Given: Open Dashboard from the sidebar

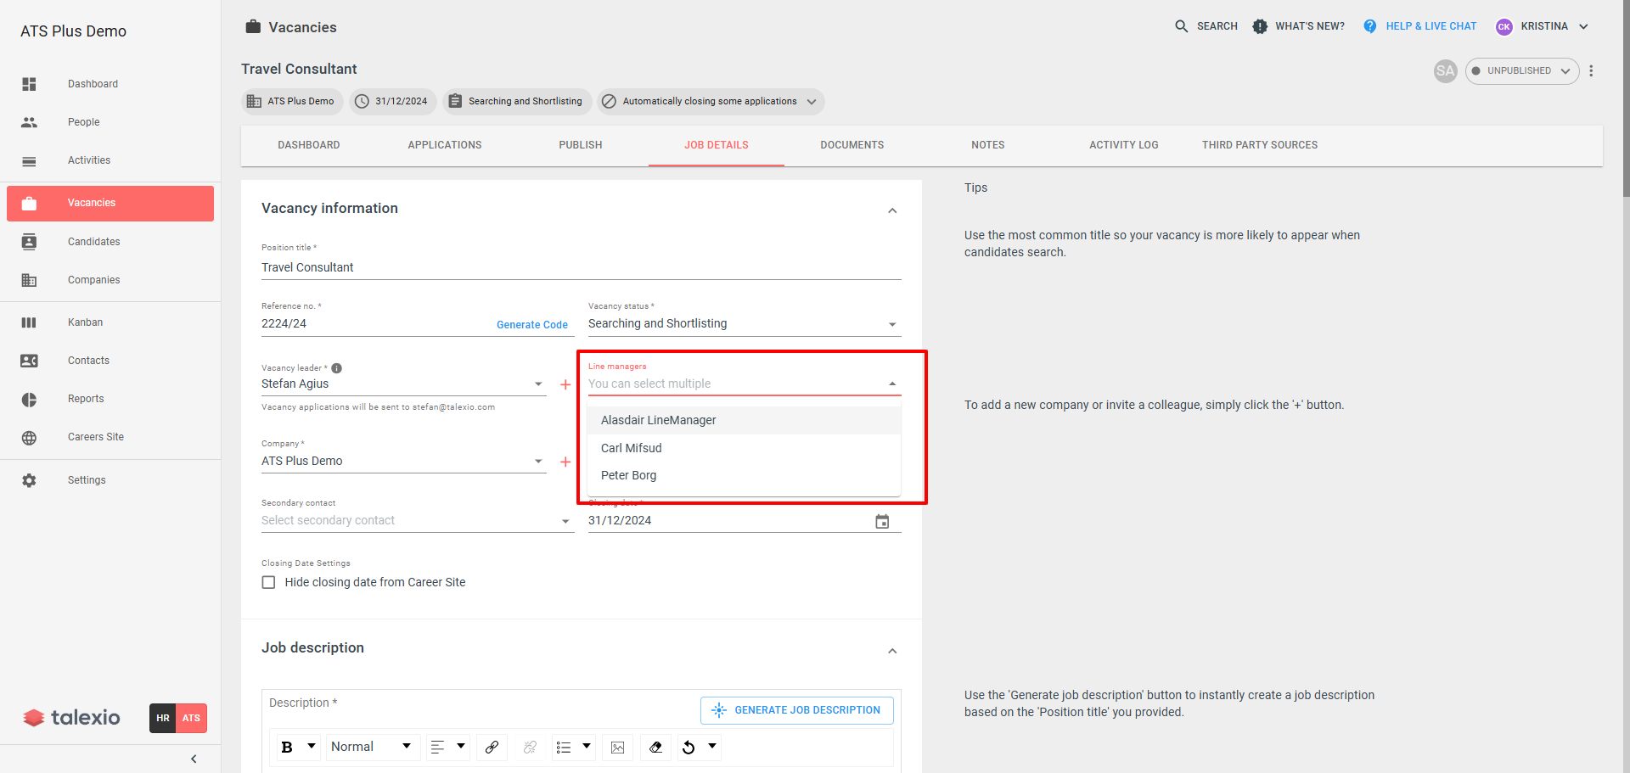Looking at the screenshot, I should click(110, 84).
